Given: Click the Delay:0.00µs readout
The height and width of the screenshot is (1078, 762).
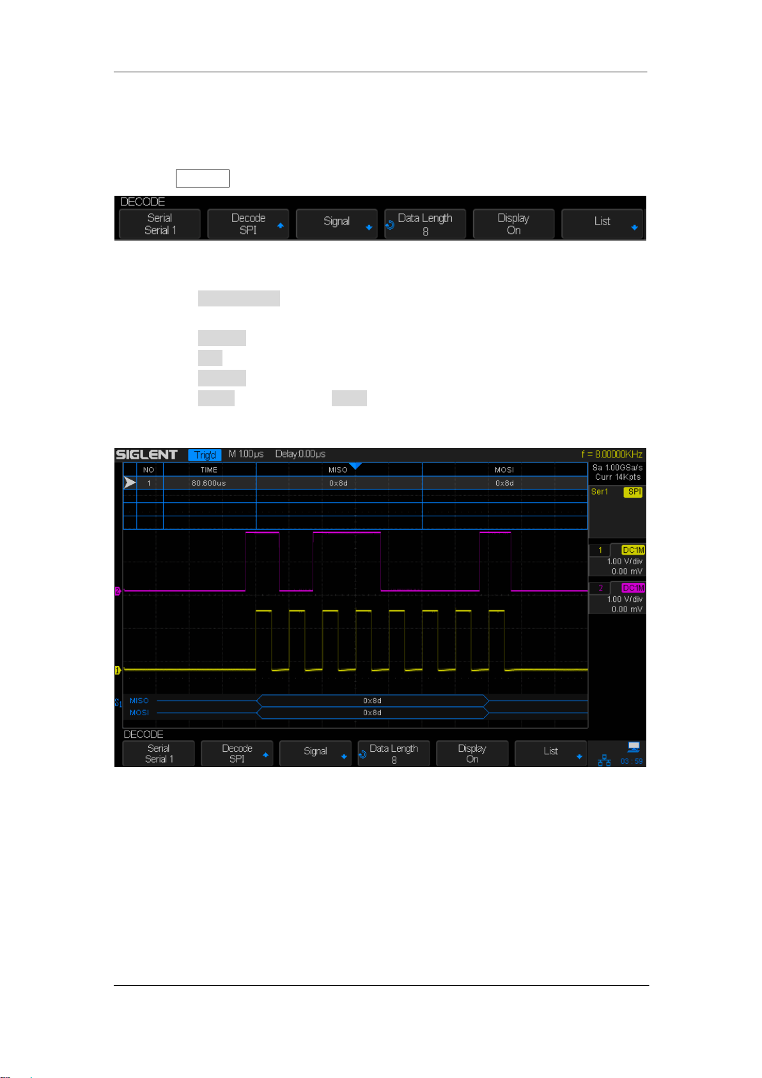Looking at the screenshot, I should pos(300,454).
